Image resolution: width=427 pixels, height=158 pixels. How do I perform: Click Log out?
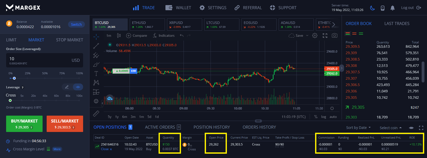pos(411,8)
